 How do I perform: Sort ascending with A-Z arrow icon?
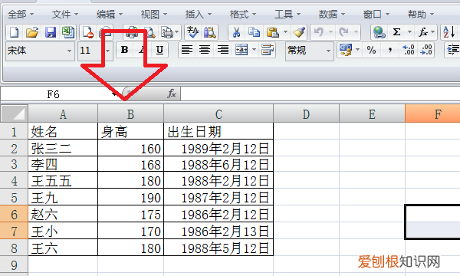[449, 31]
